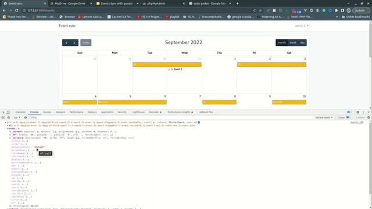Reload the page with the refresh icon
The width and height of the screenshot is (372, 209).
click(x=17, y=10)
